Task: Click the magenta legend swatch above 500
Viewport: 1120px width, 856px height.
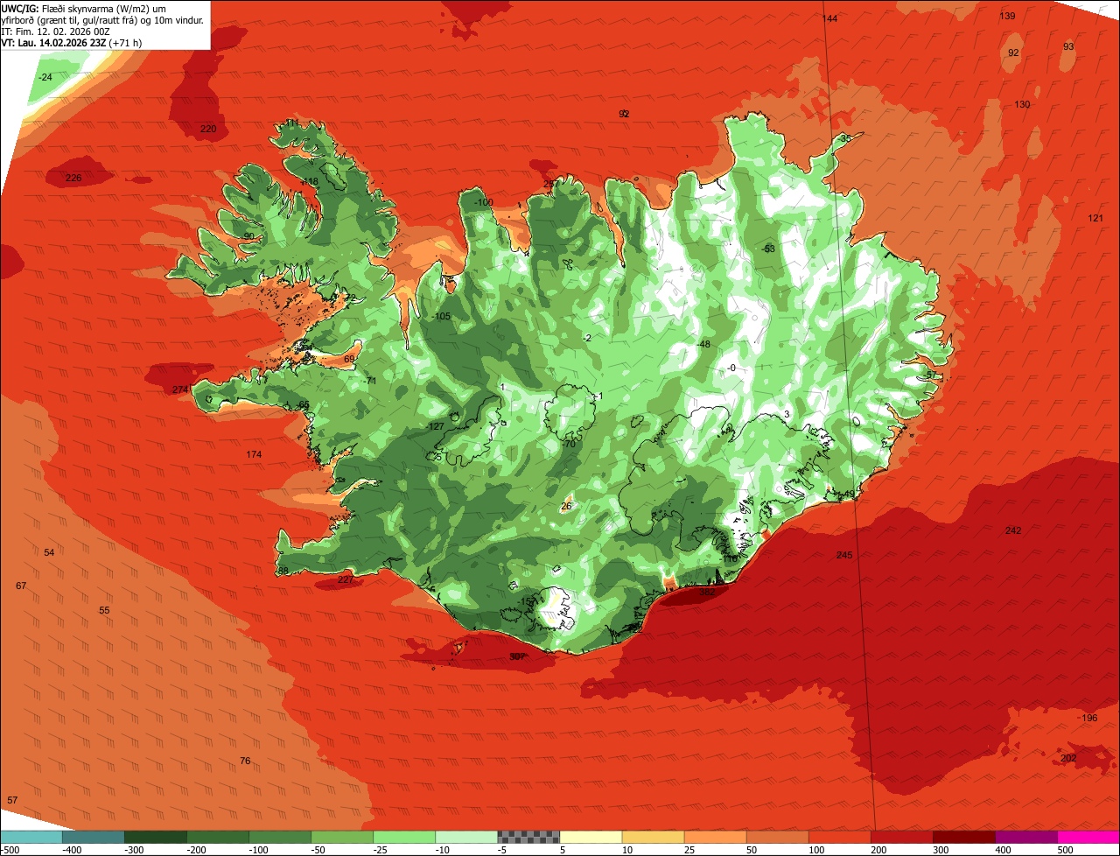Action: click(x=1088, y=837)
